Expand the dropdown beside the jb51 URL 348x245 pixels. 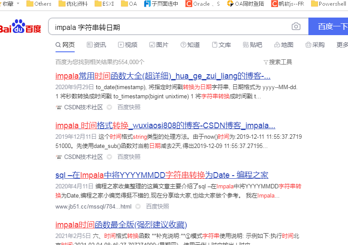(138, 207)
